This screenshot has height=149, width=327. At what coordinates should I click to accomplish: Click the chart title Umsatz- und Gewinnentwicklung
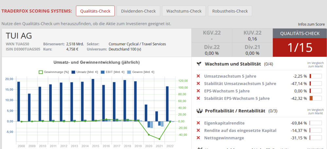pos(96,62)
